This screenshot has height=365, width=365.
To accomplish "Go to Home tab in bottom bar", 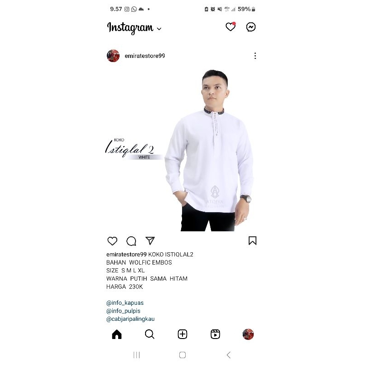I will [x=117, y=334].
